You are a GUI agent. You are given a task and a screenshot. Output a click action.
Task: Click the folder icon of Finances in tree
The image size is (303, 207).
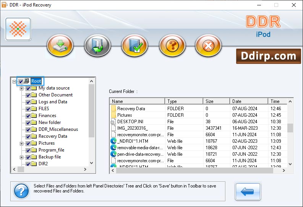34,116
